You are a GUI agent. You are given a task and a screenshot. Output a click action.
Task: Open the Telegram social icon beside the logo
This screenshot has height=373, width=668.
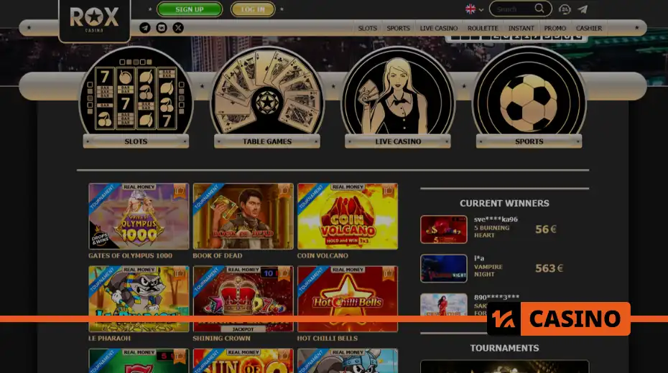(145, 28)
